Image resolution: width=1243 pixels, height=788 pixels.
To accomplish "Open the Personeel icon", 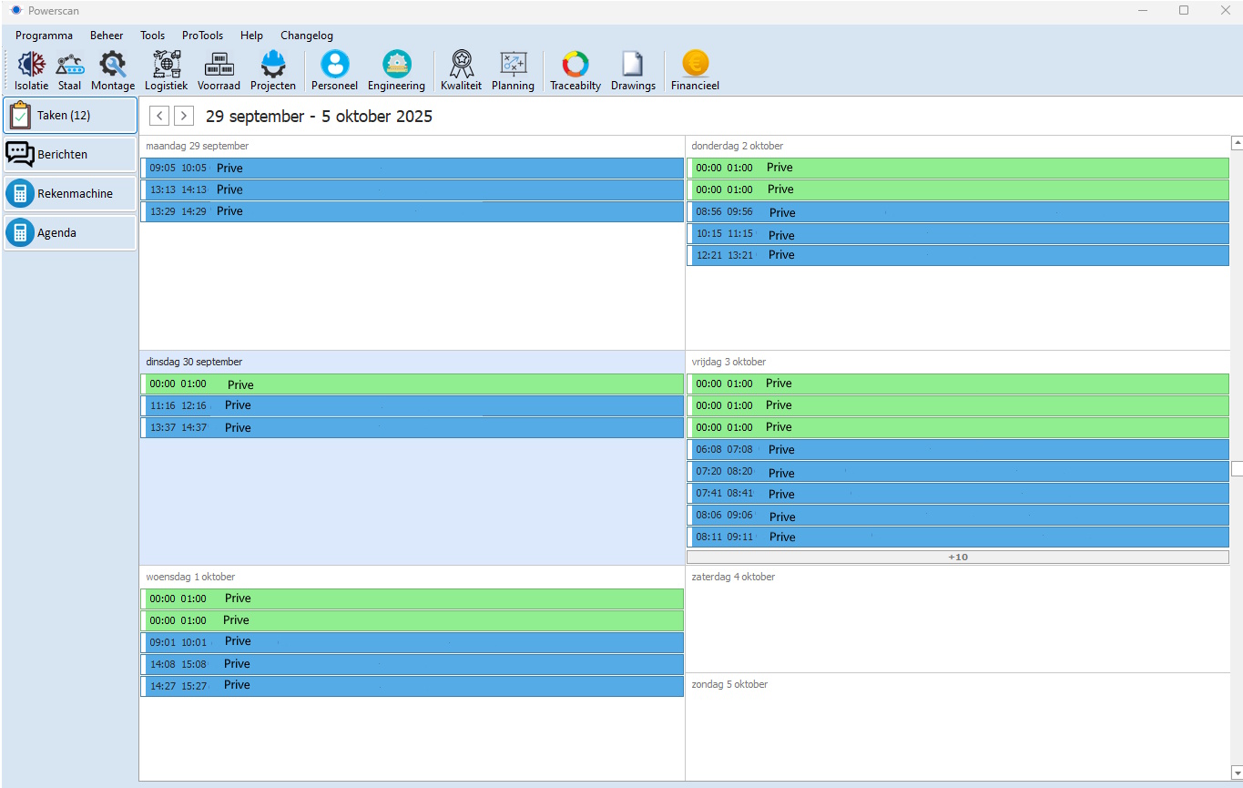I will pos(334,69).
